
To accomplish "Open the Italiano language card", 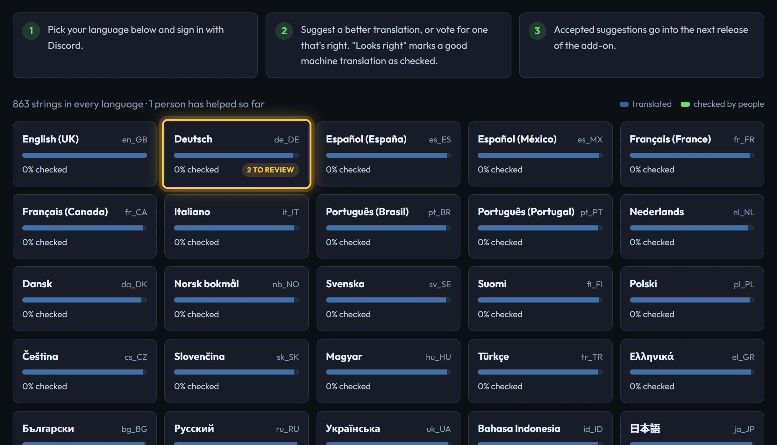I will [236, 226].
